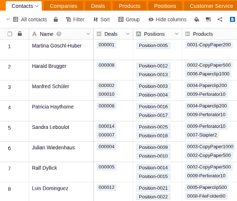
Task: Click the name Ralf Dyllick
Action: click(44, 168)
